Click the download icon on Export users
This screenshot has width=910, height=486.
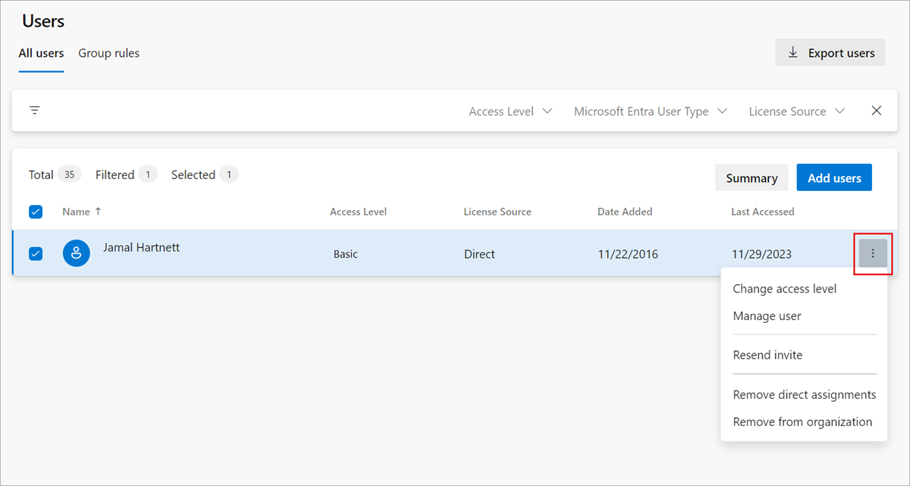(793, 52)
